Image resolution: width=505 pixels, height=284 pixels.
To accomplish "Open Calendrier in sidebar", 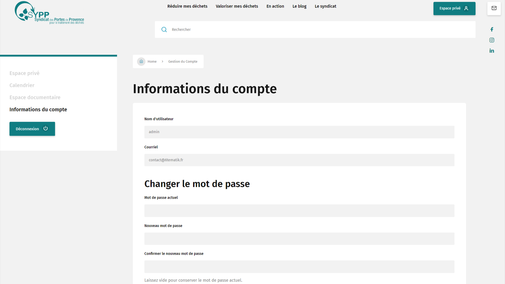I will [22, 85].
